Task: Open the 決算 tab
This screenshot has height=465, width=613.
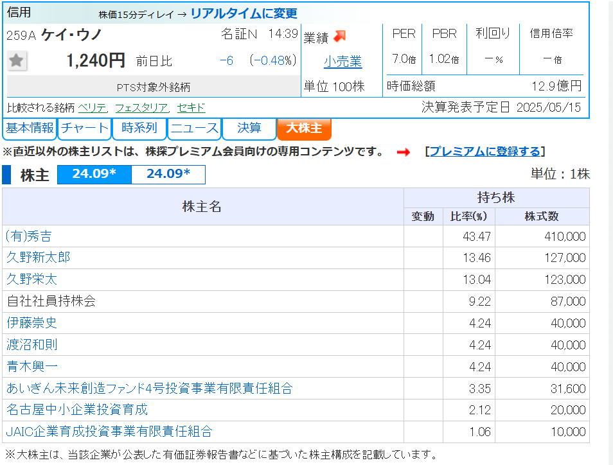Action: [x=249, y=128]
